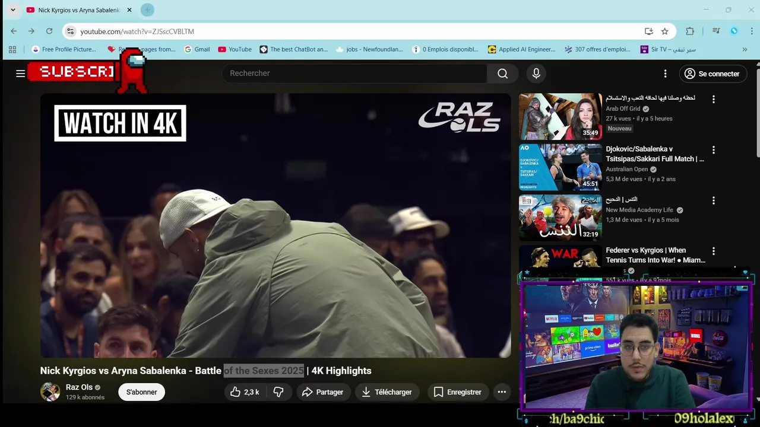The image size is (760, 427).
Task: Open the Sir TV bookmark
Action: tap(669, 49)
